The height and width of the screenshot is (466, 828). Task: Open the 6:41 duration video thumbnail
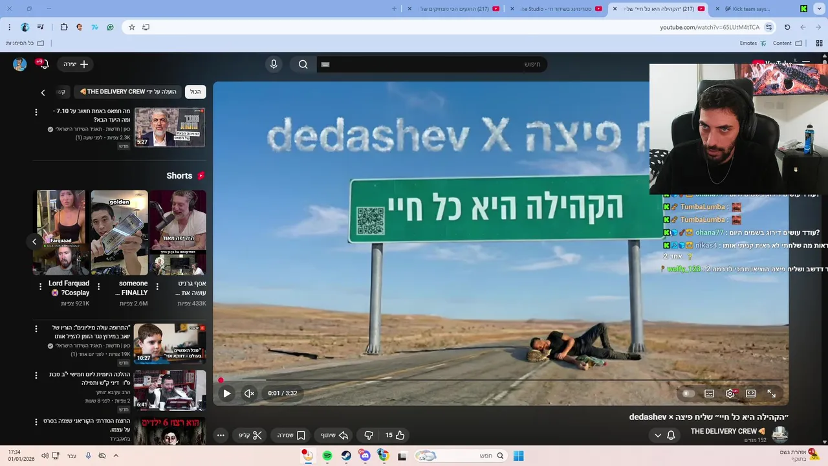169,390
